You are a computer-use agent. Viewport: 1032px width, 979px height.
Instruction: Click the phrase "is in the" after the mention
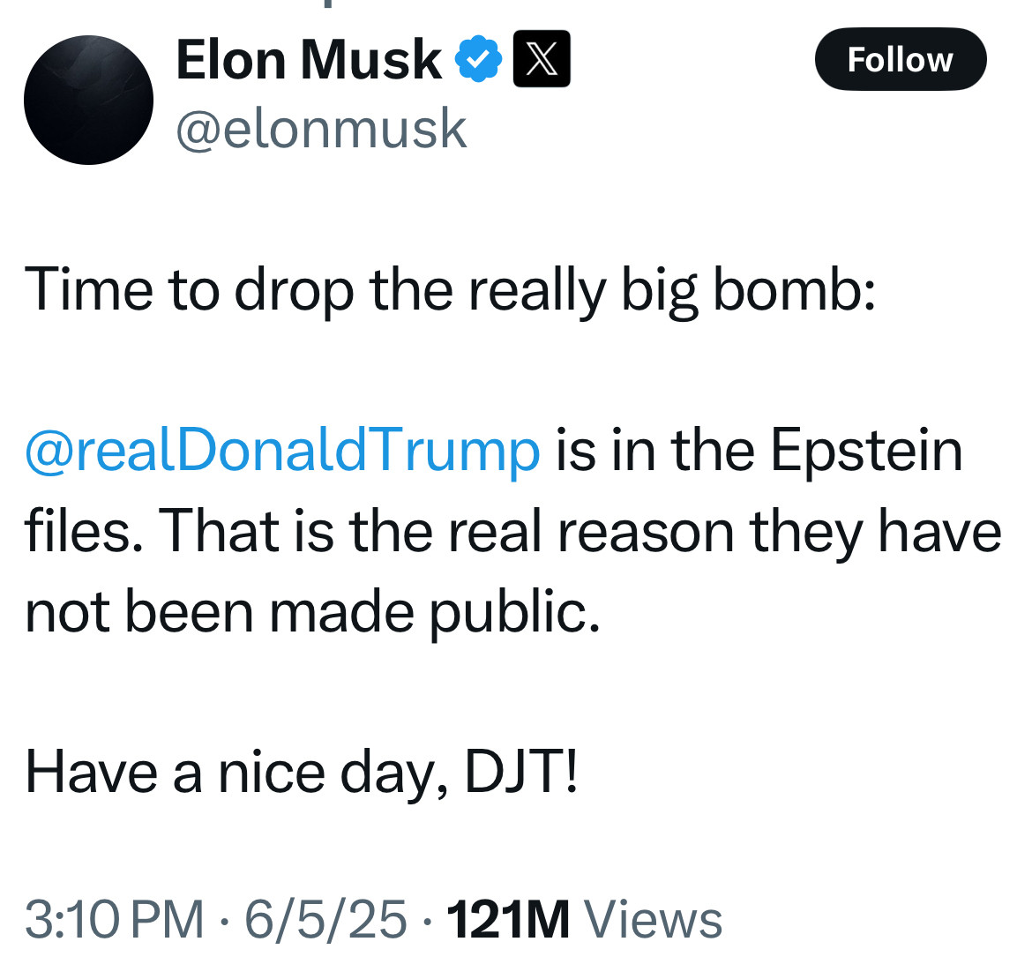(654, 452)
